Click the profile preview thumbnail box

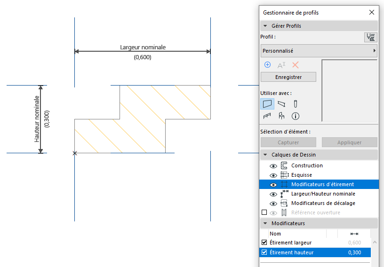click(350, 91)
